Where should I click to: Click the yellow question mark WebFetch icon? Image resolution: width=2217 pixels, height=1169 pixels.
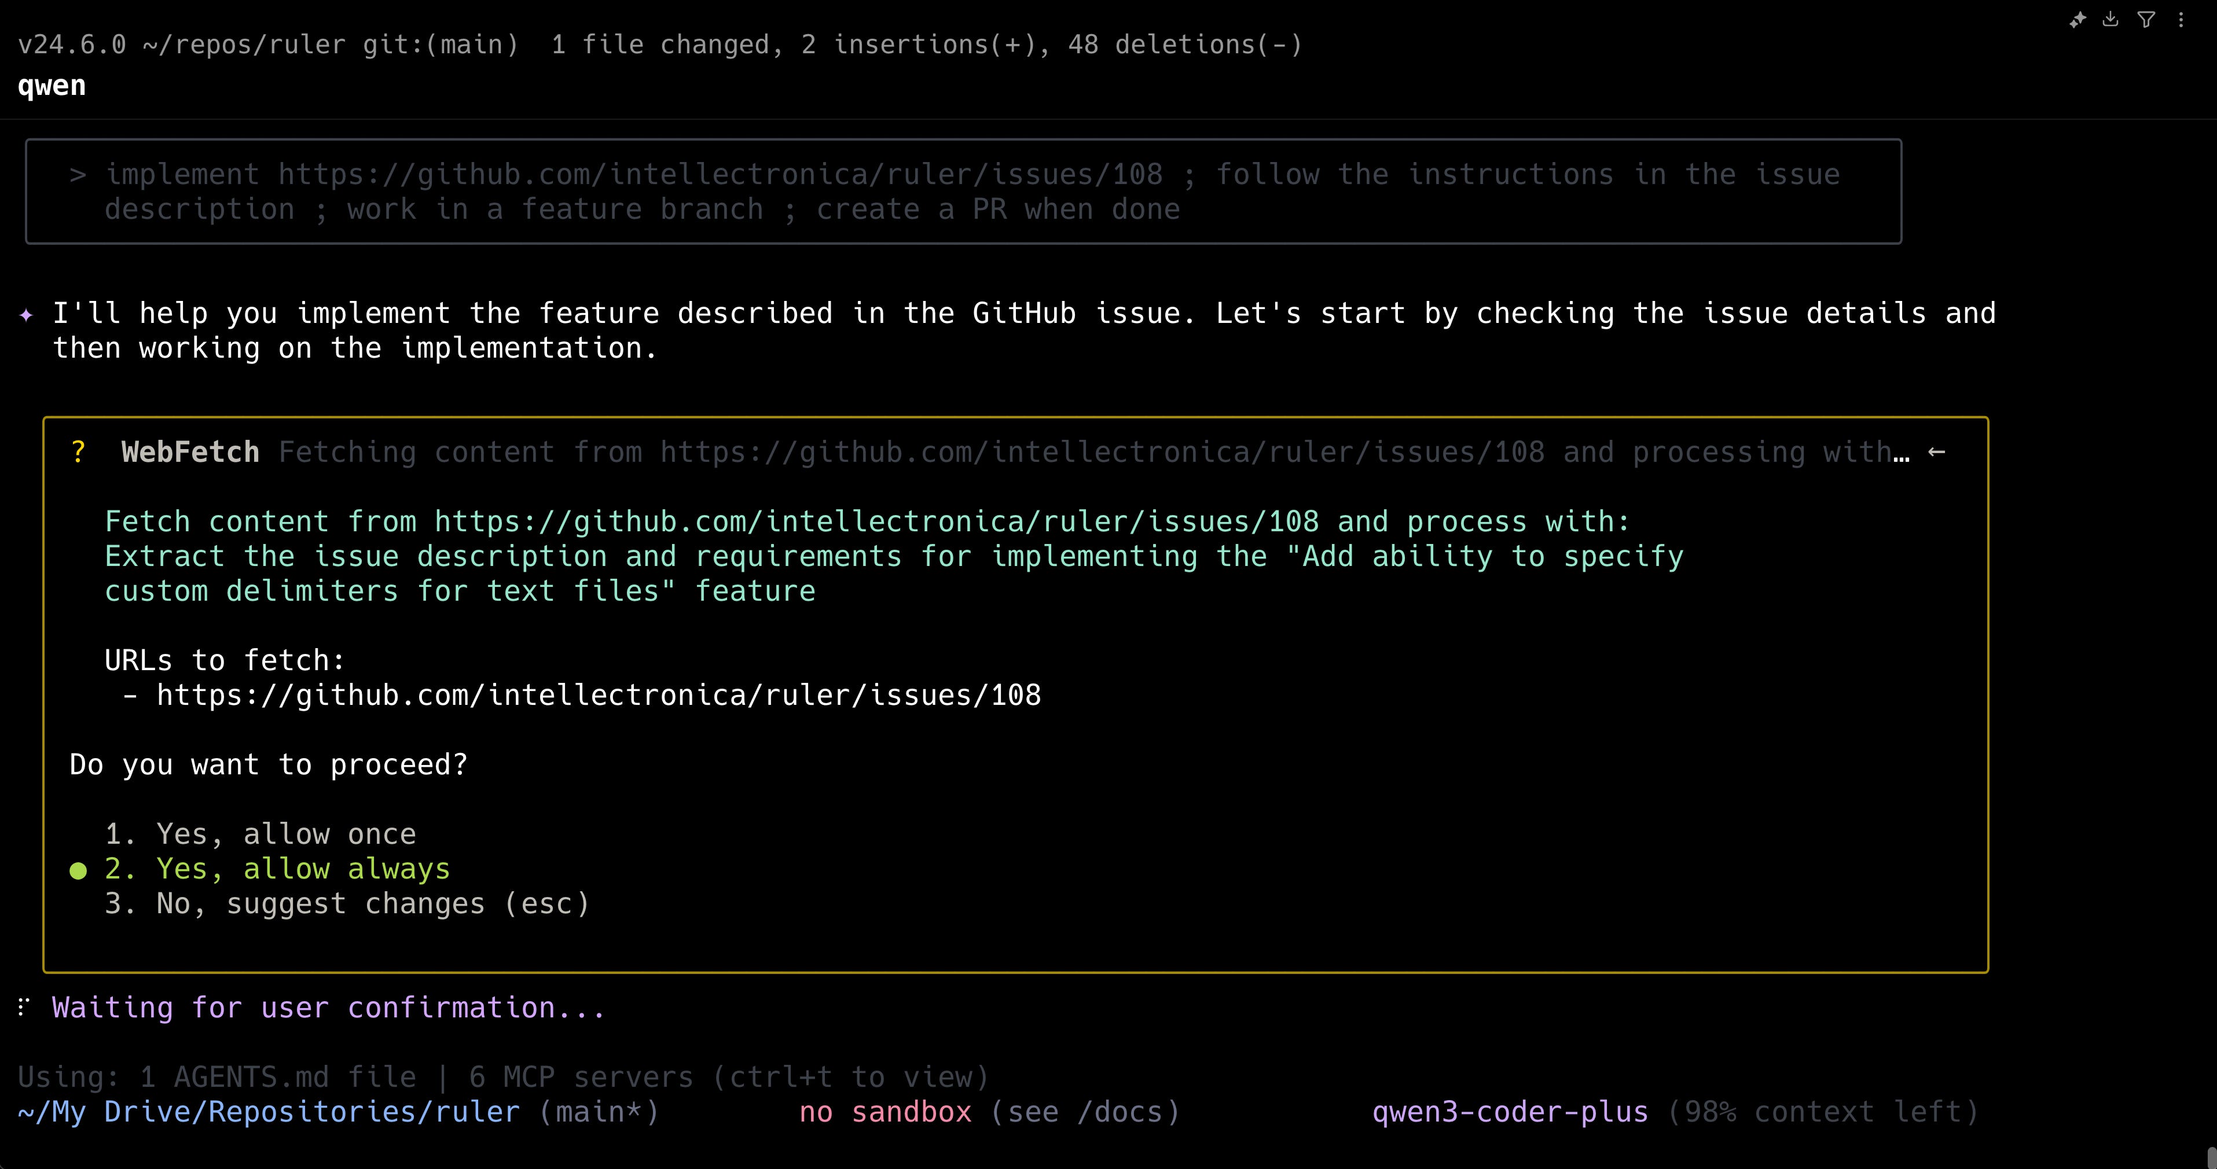(x=78, y=451)
